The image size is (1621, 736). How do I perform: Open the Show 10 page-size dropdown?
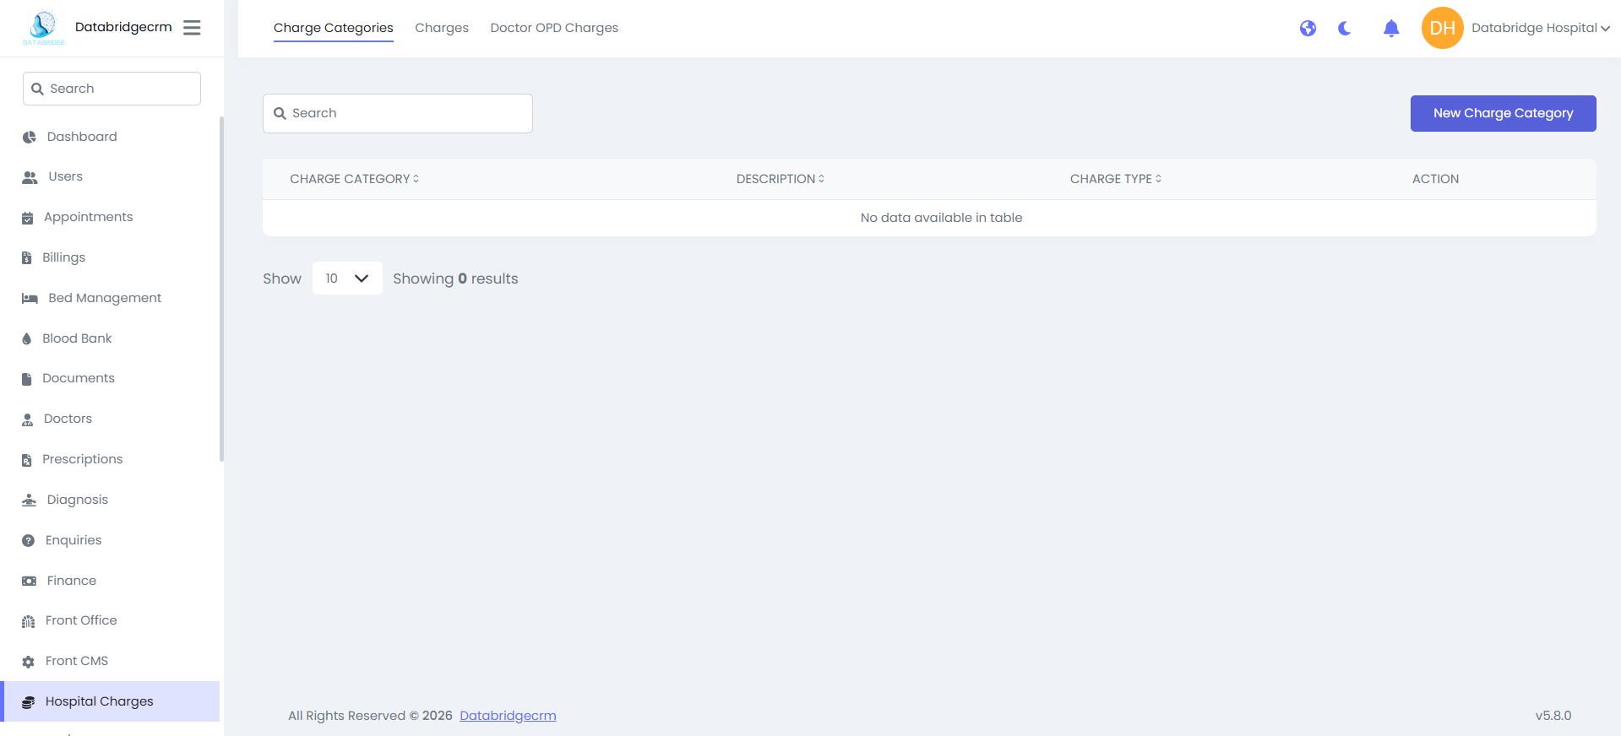coord(347,279)
